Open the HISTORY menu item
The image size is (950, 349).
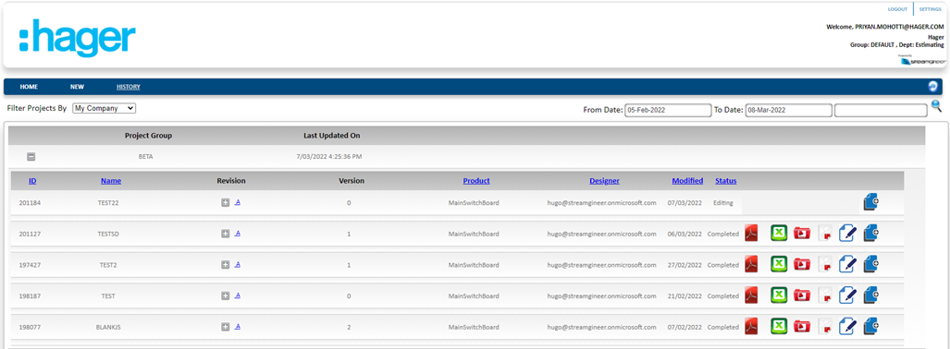click(x=129, y=87)
